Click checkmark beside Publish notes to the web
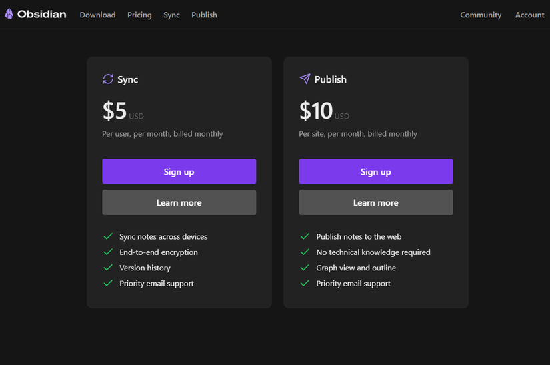The width and height of the screenshot is (550, 365). (305, 236)
